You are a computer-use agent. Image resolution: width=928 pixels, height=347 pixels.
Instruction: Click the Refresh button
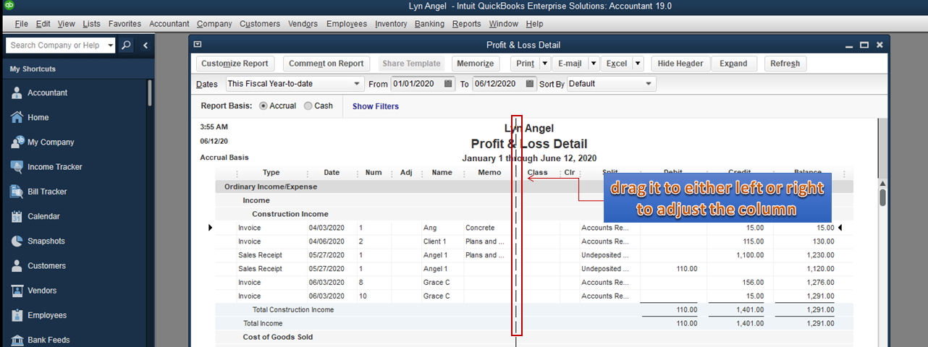[785, 64]
